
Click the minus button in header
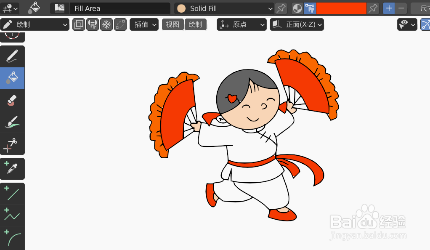[x=401, y=8]
